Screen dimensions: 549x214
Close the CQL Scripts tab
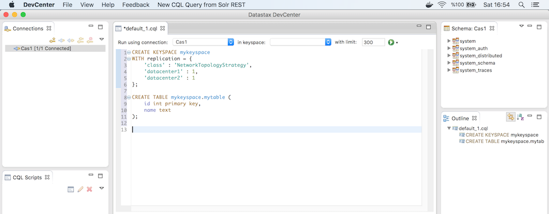coord(47,177)
